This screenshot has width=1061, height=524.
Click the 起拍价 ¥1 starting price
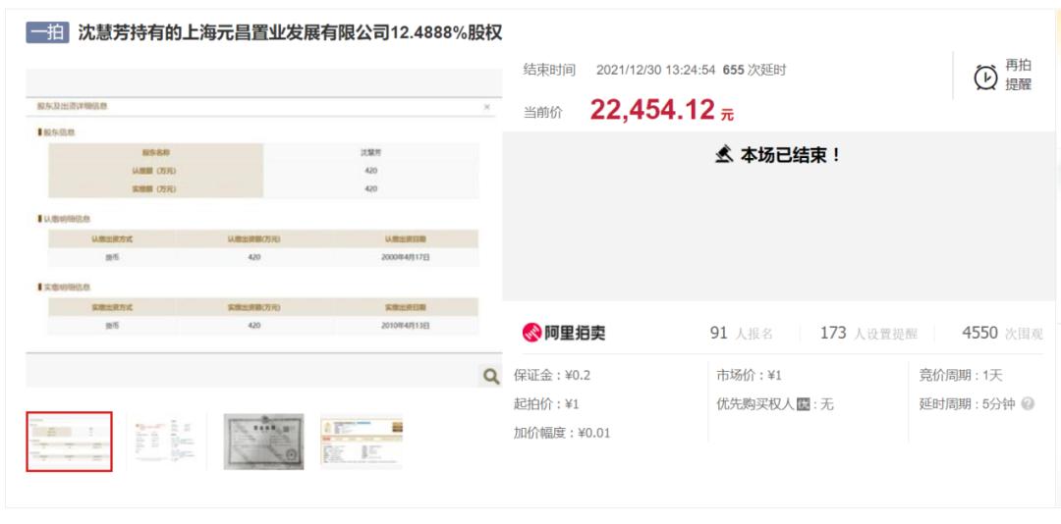[547, 404]
